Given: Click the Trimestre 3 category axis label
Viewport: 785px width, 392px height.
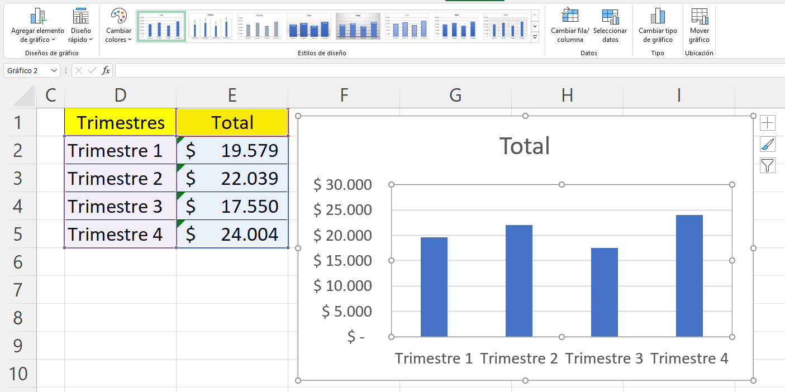Looking at the screenshot, I should 604,358.
